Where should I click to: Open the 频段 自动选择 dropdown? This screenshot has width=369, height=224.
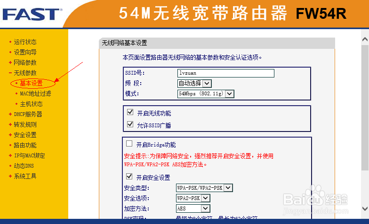pyautogui.click(x=194, y=84)
